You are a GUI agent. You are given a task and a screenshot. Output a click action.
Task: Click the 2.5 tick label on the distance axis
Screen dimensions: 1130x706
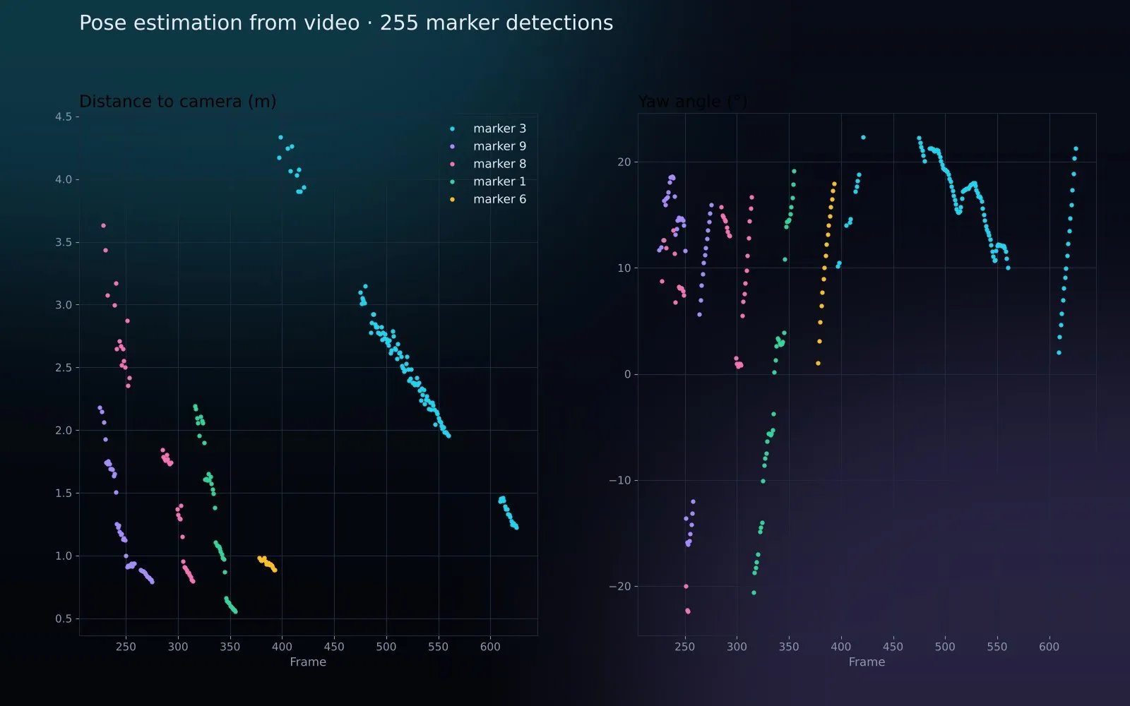coord(64,368)
